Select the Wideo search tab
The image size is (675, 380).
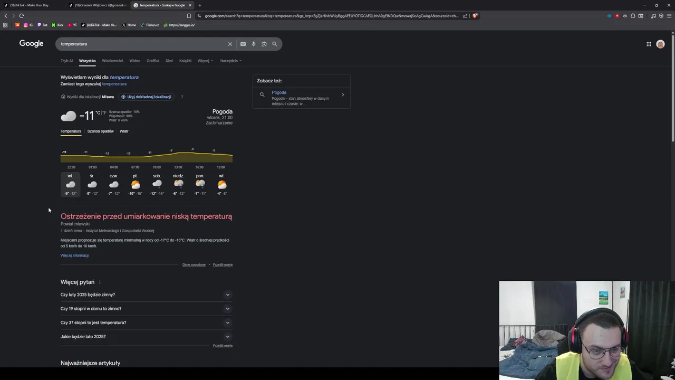pyautogui.click(x=135, y=61)
